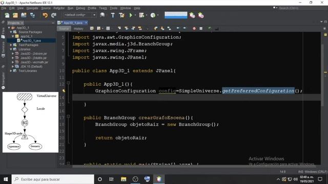Open the Refactor menu
The width and height of the screenshot is (328, 184).
tap(59, 8)
